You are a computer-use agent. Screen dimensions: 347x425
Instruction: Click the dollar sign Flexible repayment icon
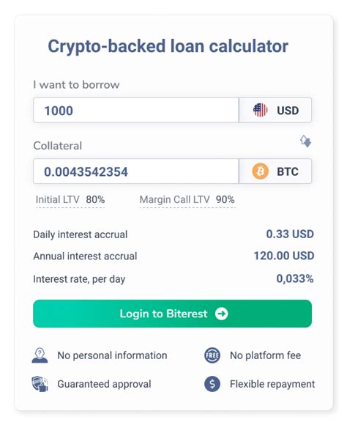click(212, 384)
